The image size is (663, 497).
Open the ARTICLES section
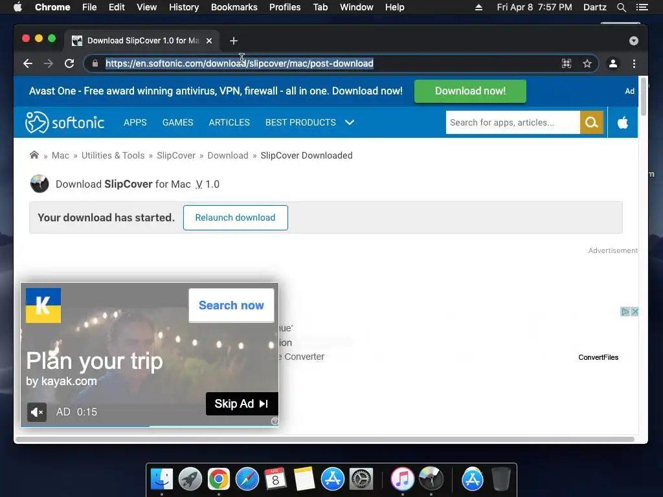(x=229, y=122)
